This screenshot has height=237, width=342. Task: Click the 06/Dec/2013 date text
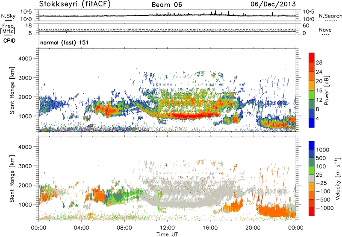pos(273,4)
